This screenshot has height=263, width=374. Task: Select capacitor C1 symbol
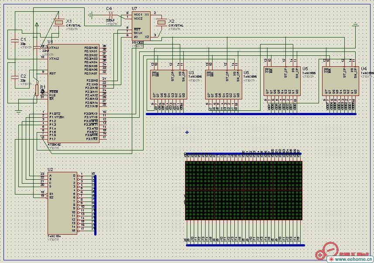pos(15,41)
